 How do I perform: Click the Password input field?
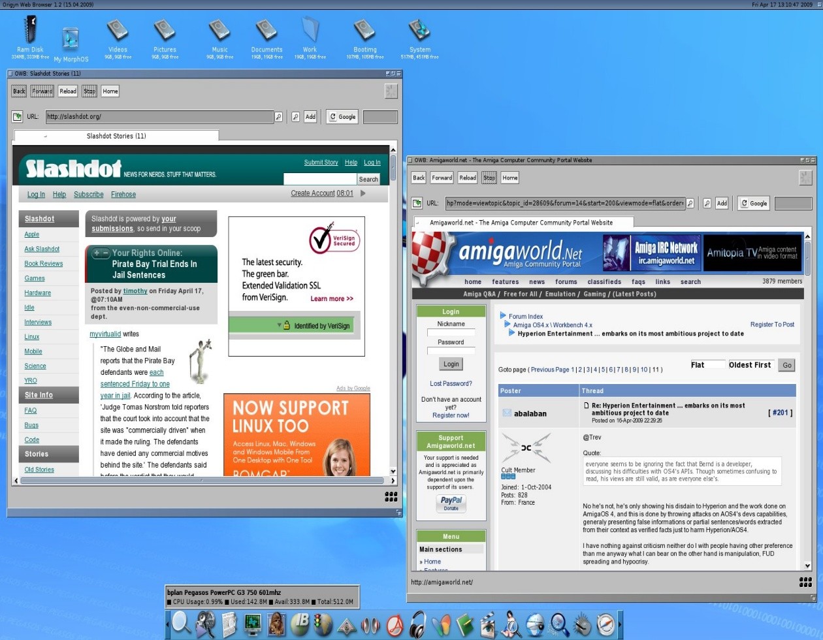point(451,351)
